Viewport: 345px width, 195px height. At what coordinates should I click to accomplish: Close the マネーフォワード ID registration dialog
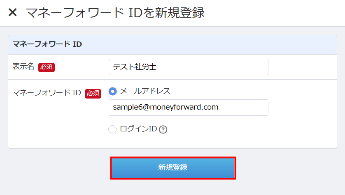point(13,12)
